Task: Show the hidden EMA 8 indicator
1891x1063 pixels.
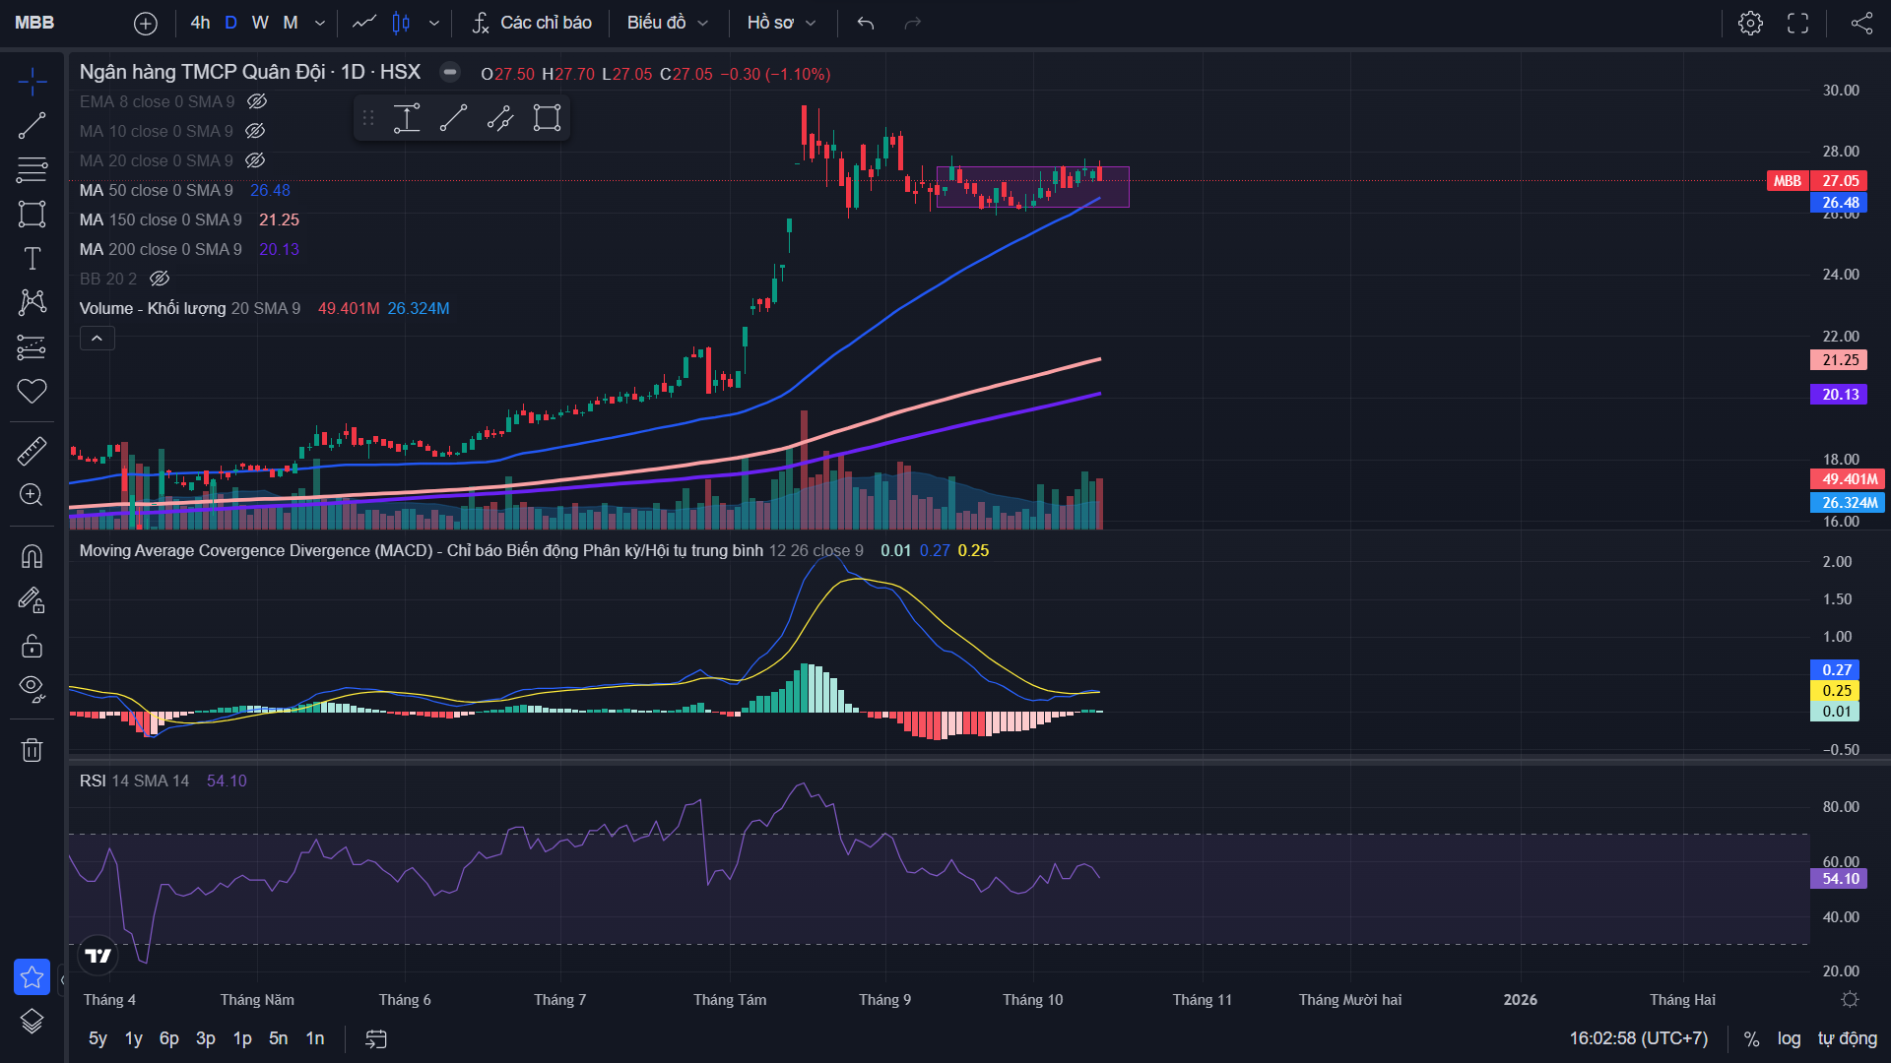Action: point(257,101)
